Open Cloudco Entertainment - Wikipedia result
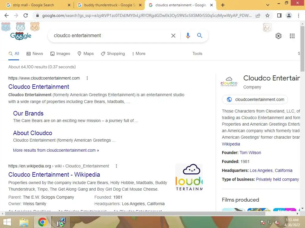 pos(54,175)
